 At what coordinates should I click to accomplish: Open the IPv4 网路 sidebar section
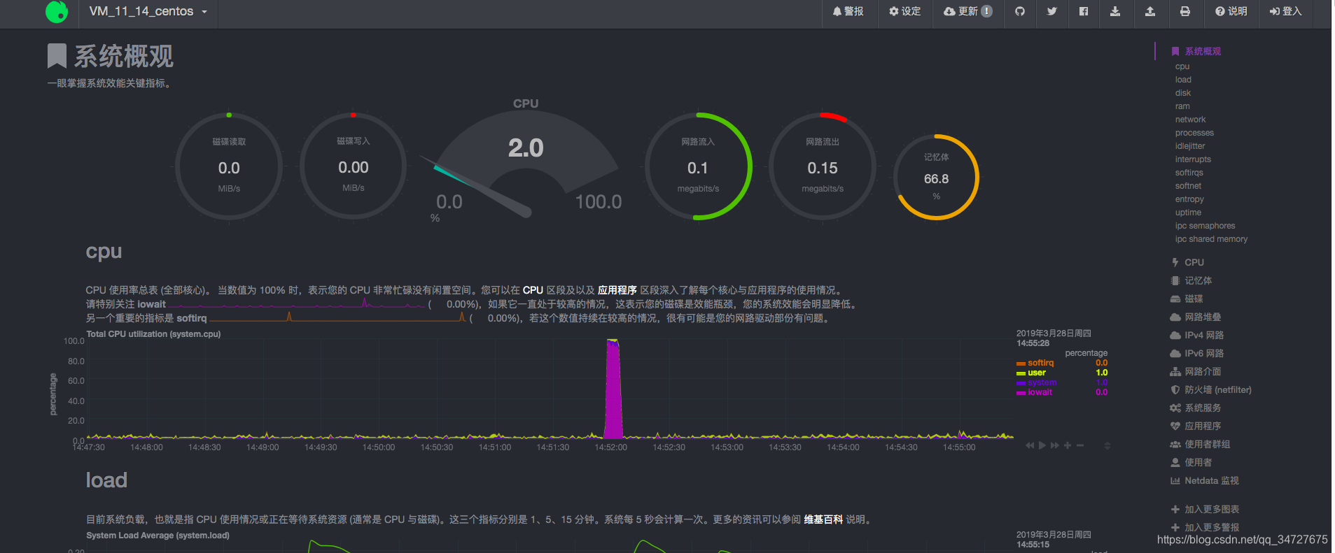click(1197, 336)
